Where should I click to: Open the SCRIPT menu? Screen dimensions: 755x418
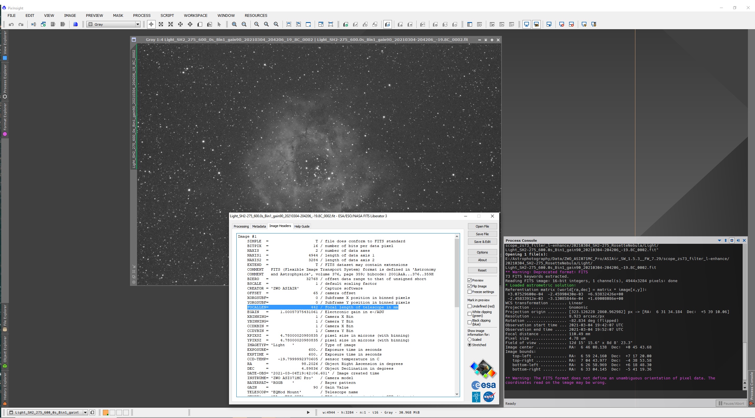[167, 16]
